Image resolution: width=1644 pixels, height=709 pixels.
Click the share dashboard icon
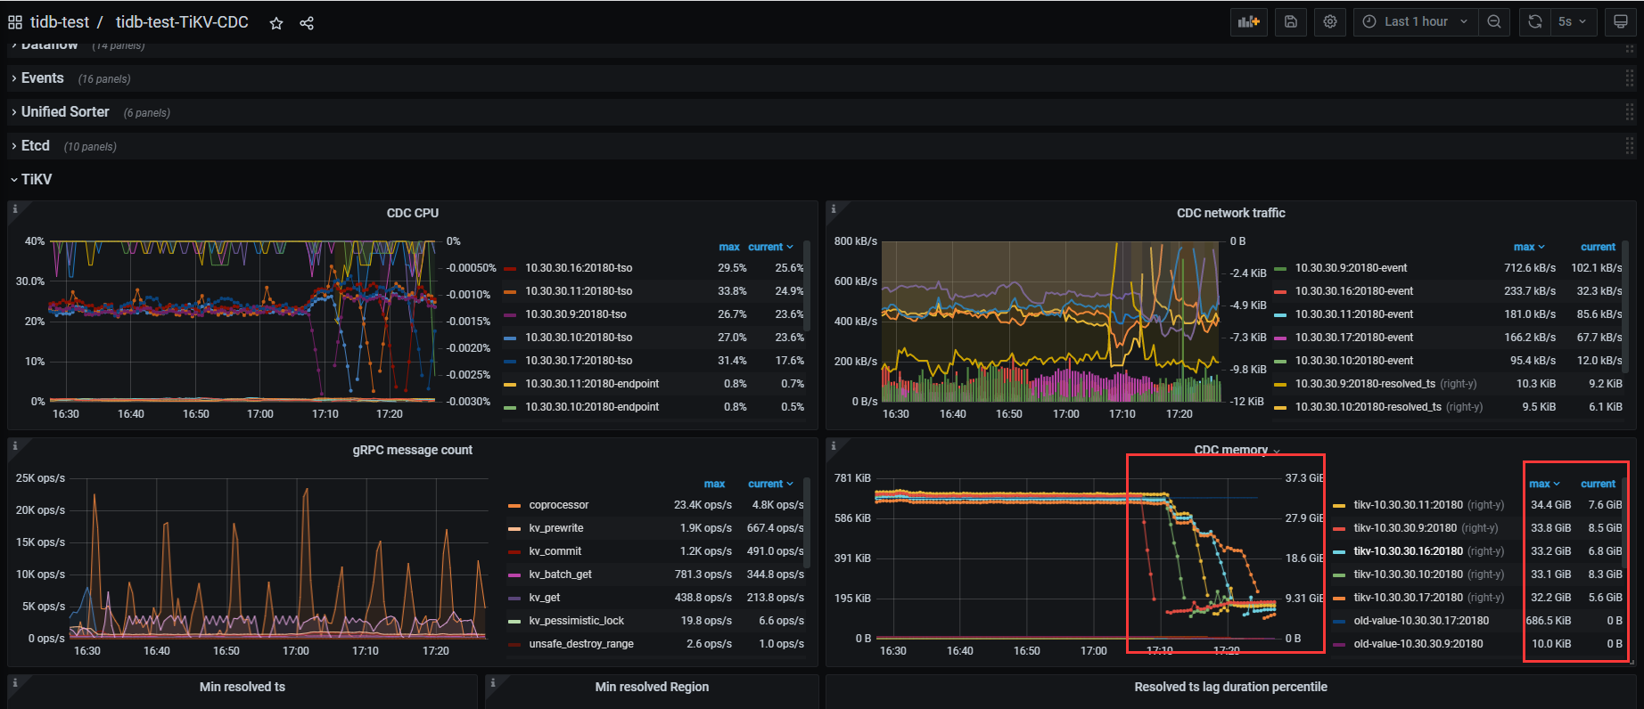(x=307, y=23)
